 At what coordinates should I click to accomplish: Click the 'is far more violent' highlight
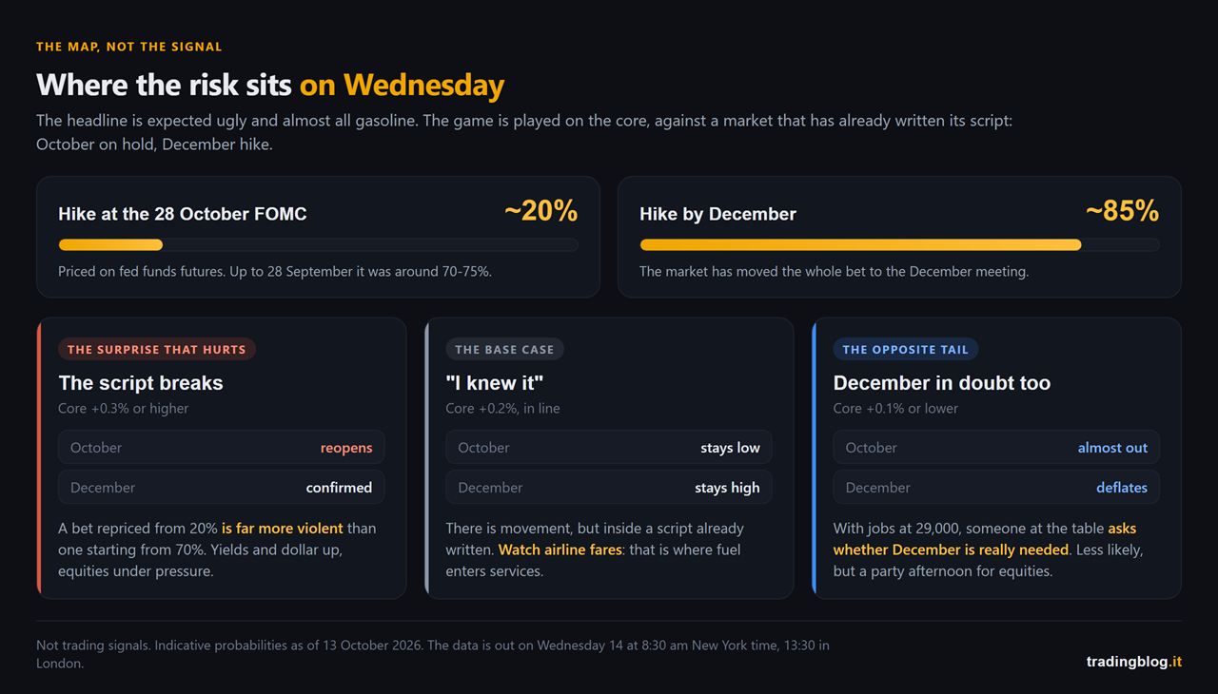point(283,528)
